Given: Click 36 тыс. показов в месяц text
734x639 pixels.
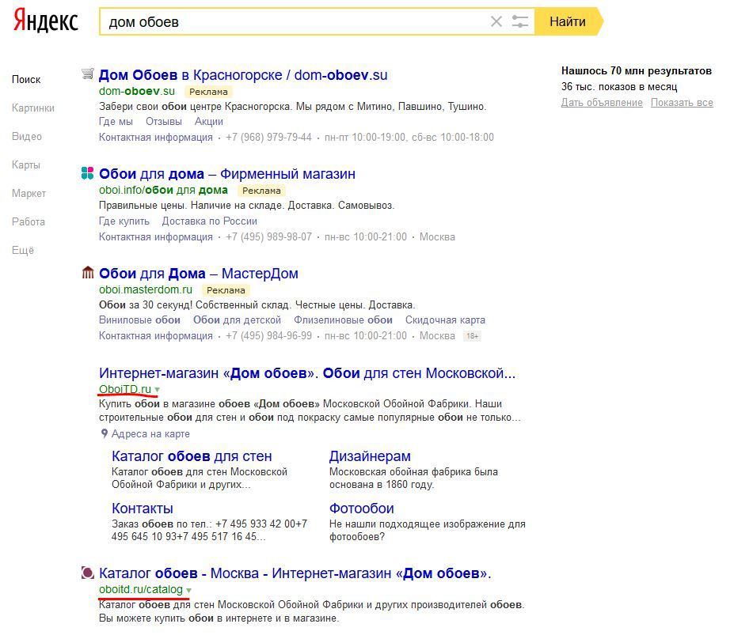Looking at the screenshot, I should (x=619, y=87).
